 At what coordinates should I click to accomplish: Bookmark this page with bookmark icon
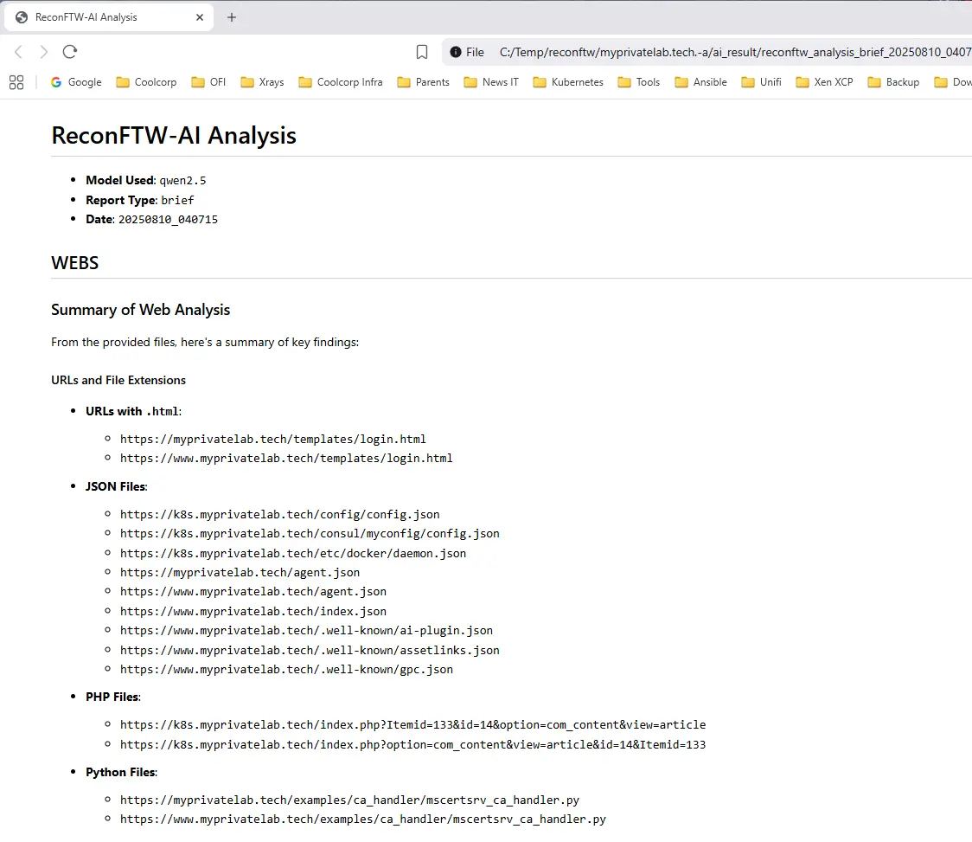[422, 52]
